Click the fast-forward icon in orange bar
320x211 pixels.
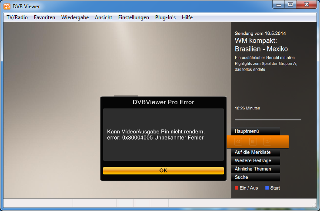pyautogui.click(x=267, y=142)
